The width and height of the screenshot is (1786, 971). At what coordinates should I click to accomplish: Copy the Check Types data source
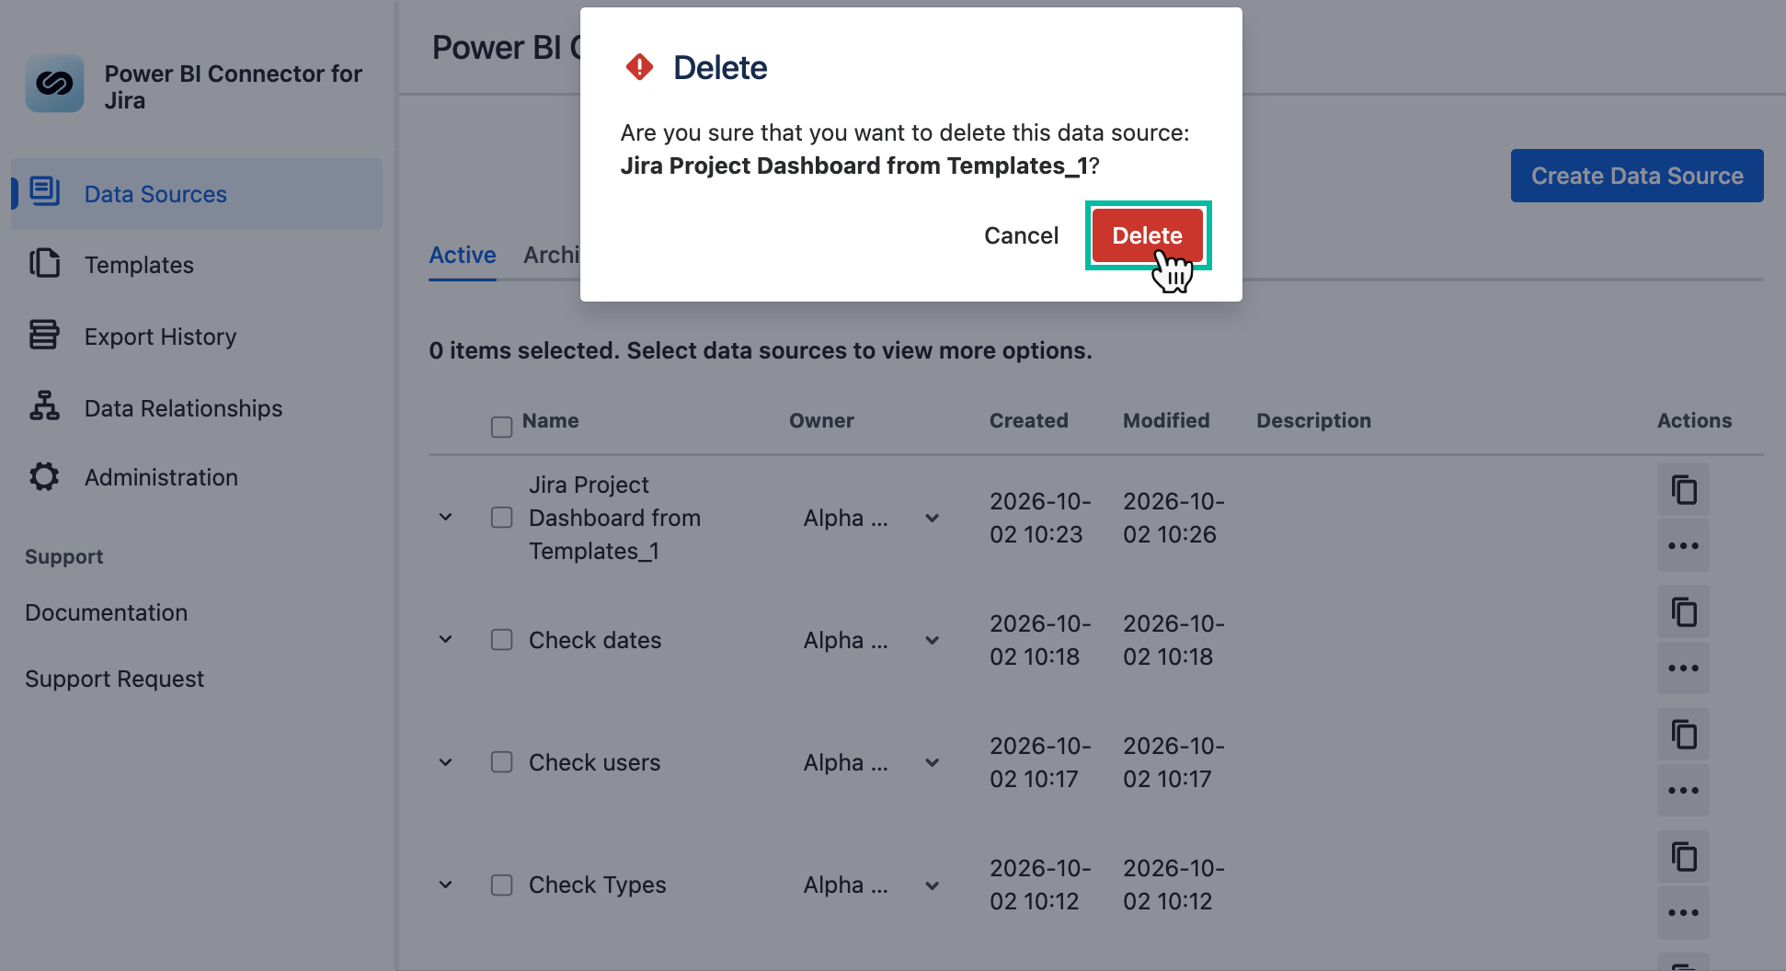[1683, 857]
